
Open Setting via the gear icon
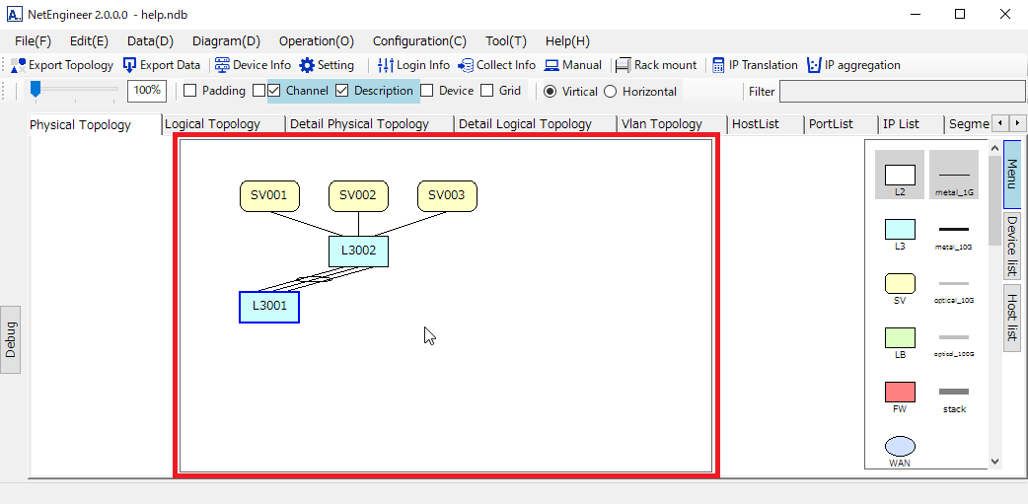pos(307,65)
